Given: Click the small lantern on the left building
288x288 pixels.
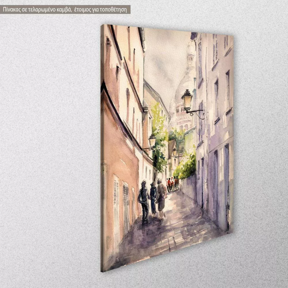Looking at the screenshot, I should click(152, 141).
